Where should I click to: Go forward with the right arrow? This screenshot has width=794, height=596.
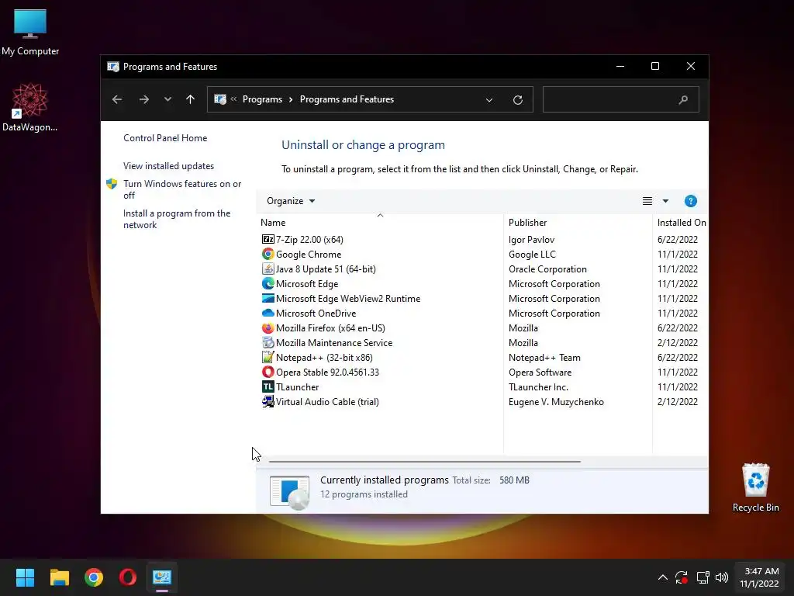click(x=143, y=99)
